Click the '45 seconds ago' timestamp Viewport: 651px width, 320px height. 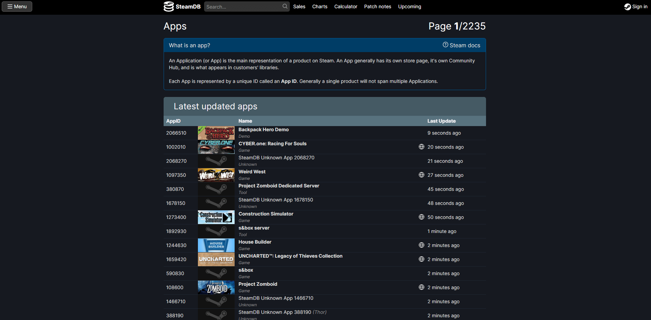point(446,189)
